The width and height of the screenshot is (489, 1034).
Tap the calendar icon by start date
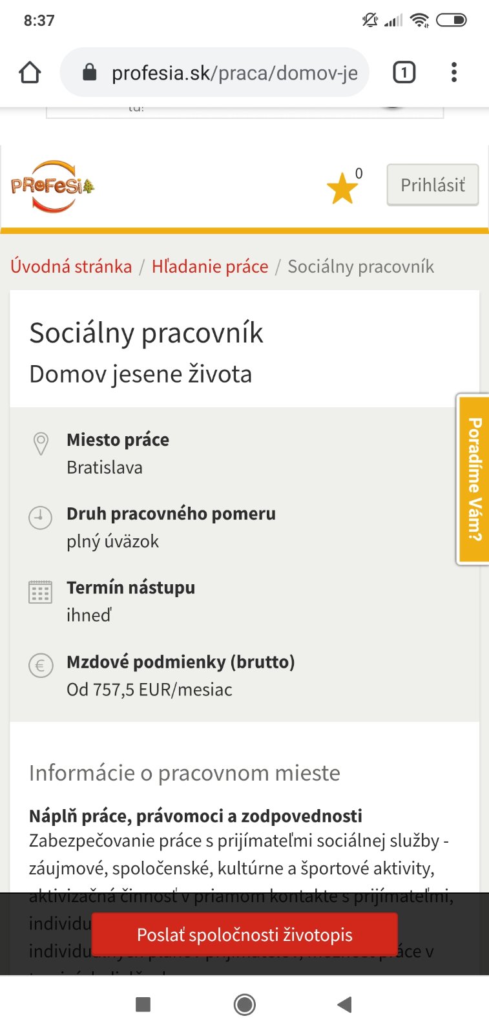pos(40,591)
